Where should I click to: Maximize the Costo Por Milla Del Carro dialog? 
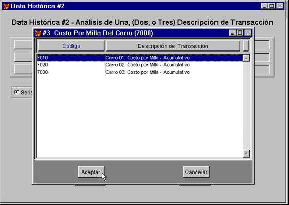click(240, 33)
